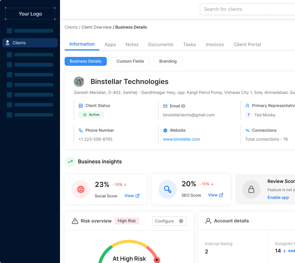295x263 pixels.
Task: Open the Client Portal tab
Action: [247, 45]
